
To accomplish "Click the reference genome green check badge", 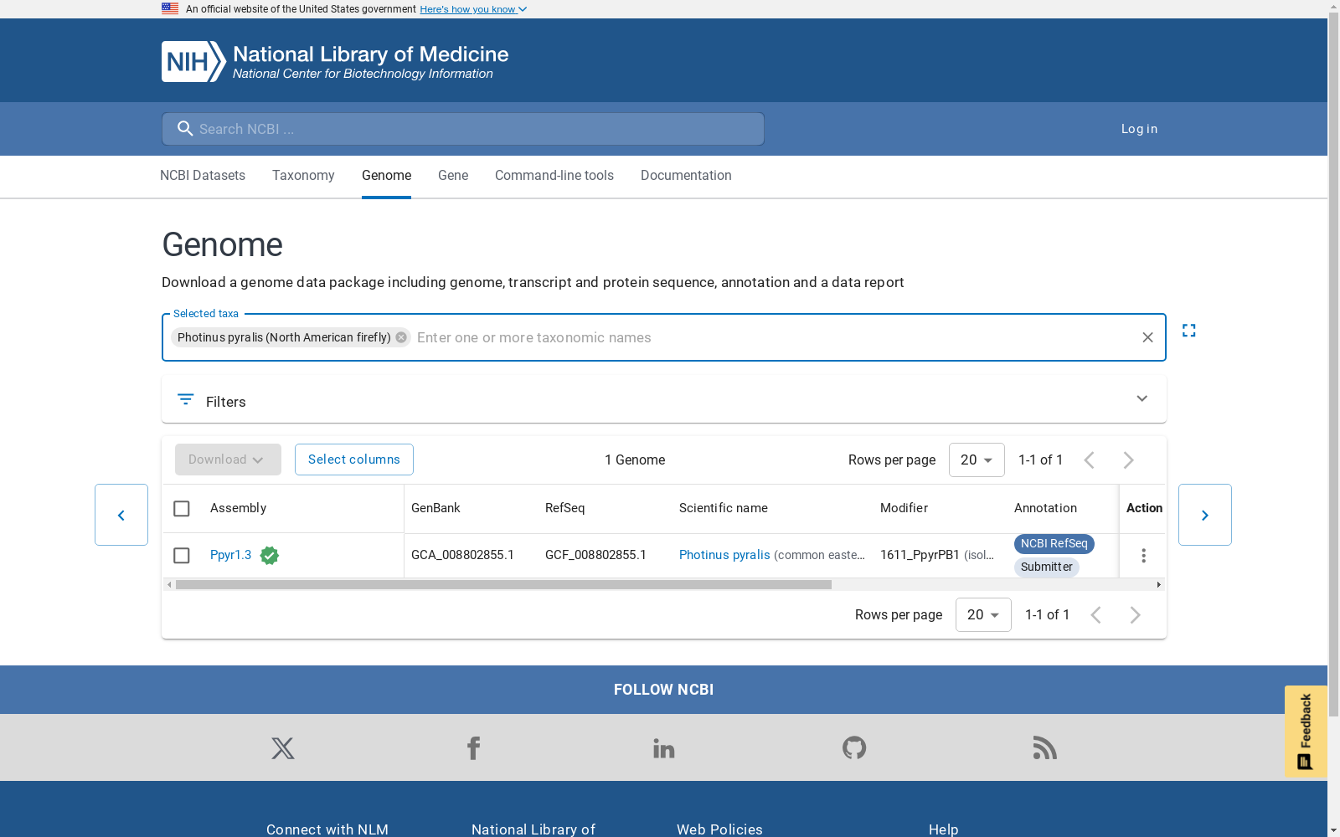I will tap(270, 556).
